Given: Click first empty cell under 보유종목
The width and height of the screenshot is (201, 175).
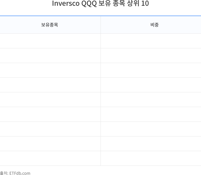Looking at the screenshot, I should click(x=50, y=41).
